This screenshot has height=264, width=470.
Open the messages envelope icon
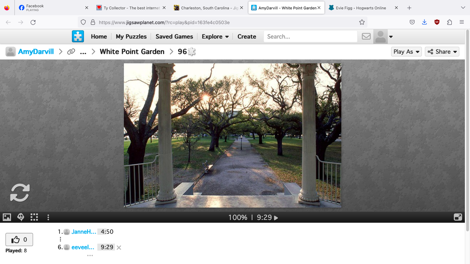366,36
